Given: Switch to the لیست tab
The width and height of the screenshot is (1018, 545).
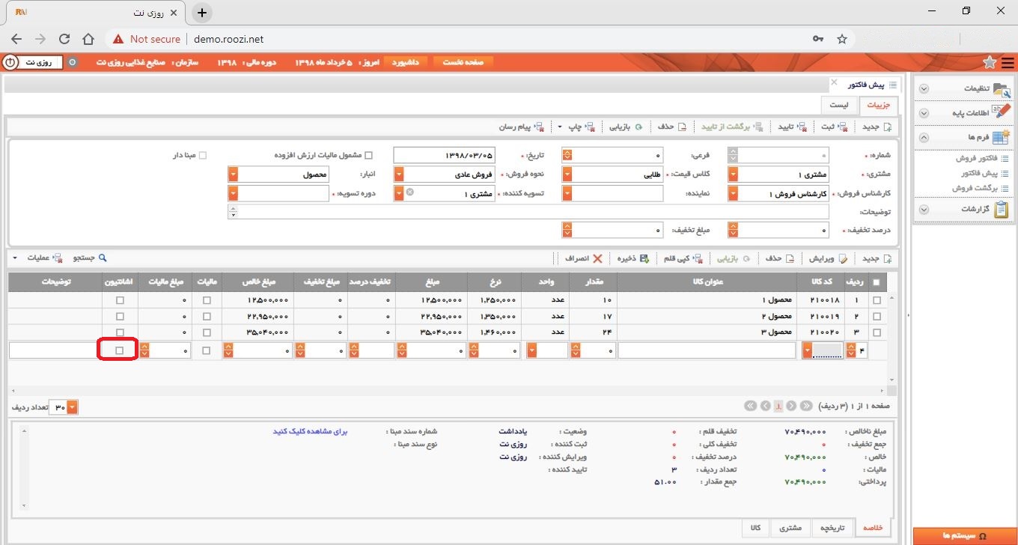Looking at the screenshot, I should (839, 105).
